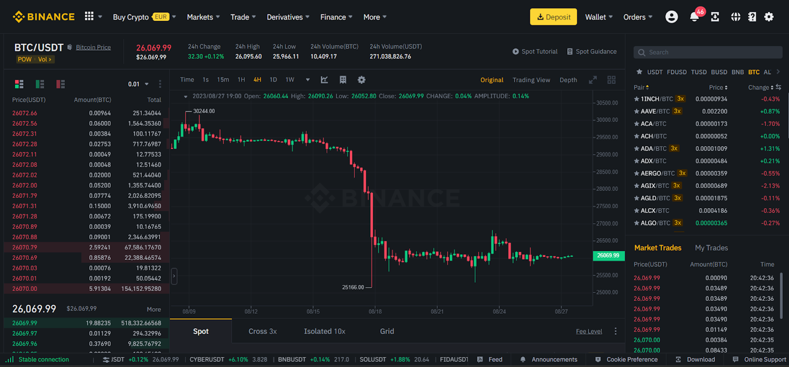The image size is (789, 367).
Task: Open the language globe icon in header
Action: point(735,17)
